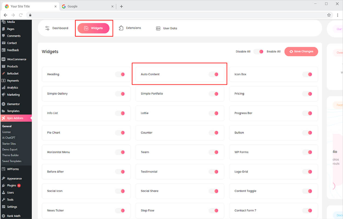Viewport: 343px width, 219px height.
Task: Toggle the Auto Content widget off
Action: point(214,74)
